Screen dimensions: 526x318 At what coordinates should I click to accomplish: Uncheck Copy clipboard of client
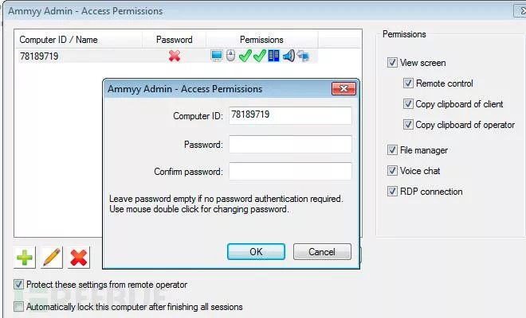click(x=408, y=104)
